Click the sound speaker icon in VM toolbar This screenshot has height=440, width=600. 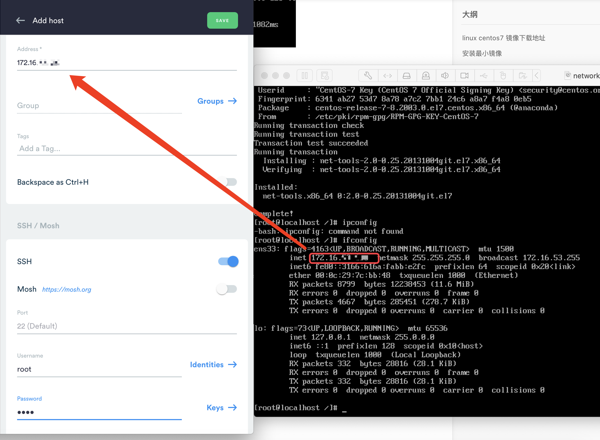(x=445, y=76)
